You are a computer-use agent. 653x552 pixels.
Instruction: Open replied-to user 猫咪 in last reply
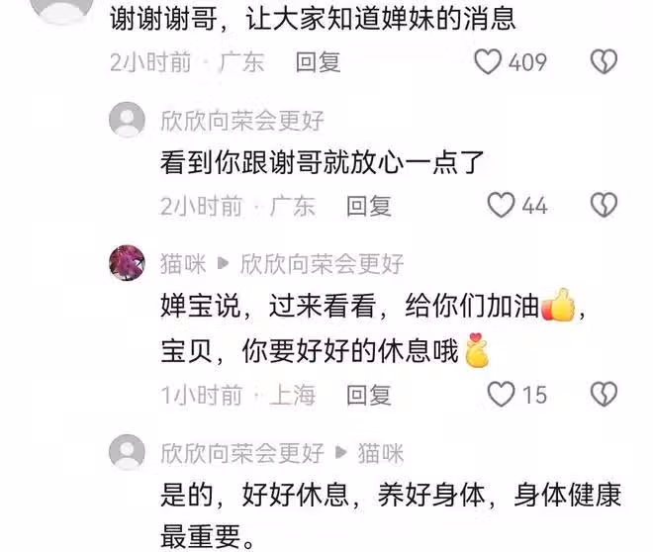(x=381, y=453)
